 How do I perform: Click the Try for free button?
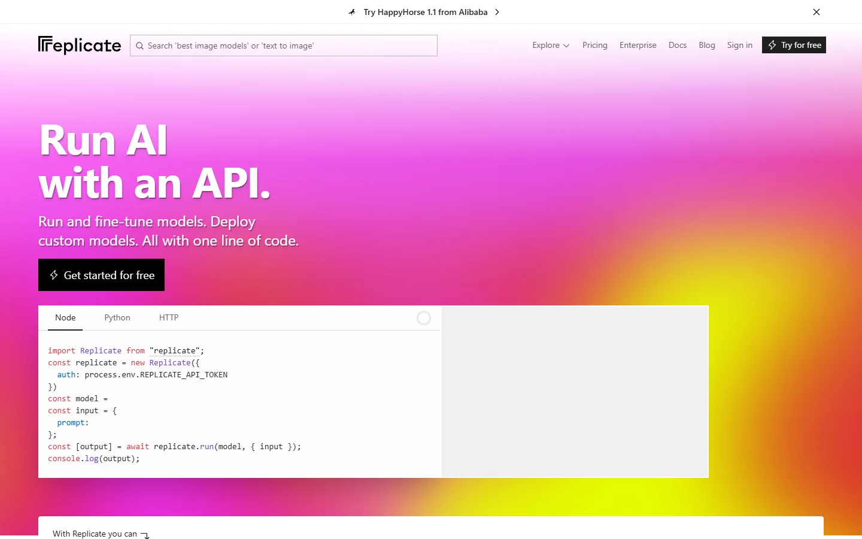tap(794, 45)
